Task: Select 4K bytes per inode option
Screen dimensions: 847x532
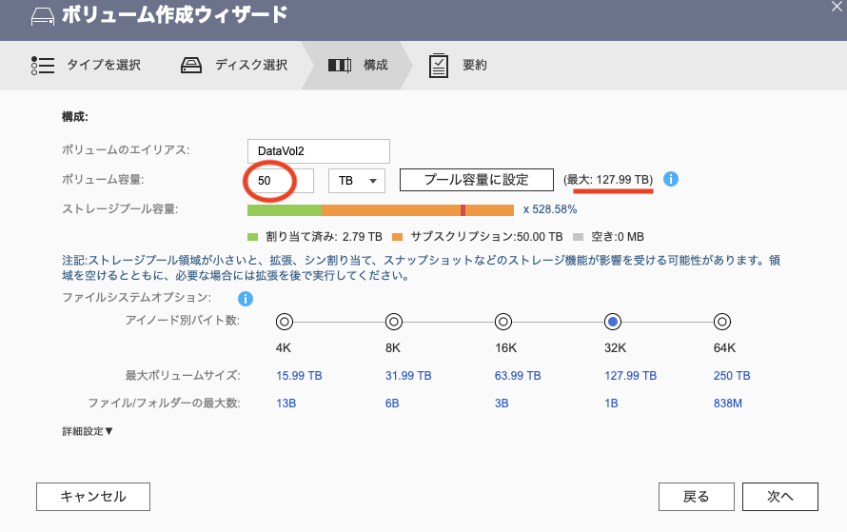Action: point(285,322)
